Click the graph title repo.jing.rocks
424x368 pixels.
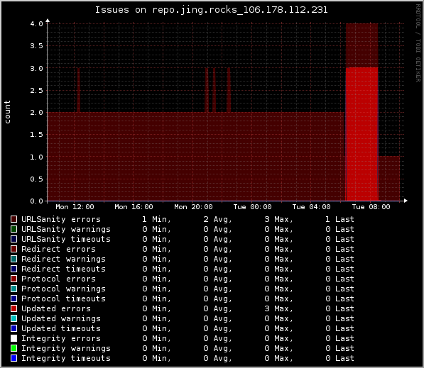(212, 10)
